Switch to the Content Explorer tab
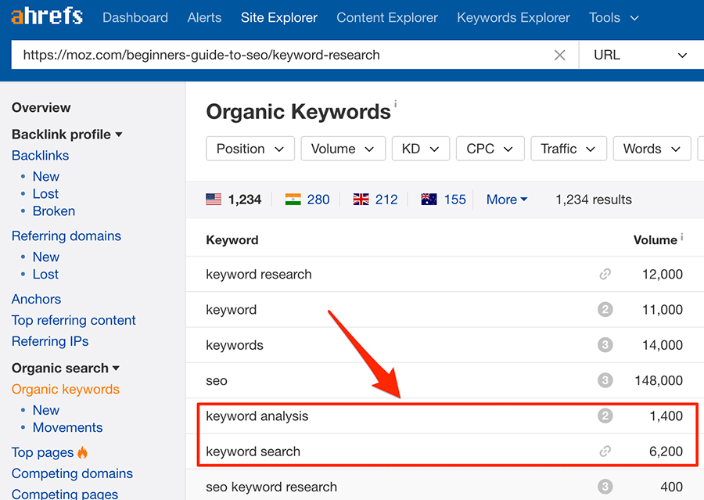The width and height of the screenshot is (704, 500). (387, 17)
